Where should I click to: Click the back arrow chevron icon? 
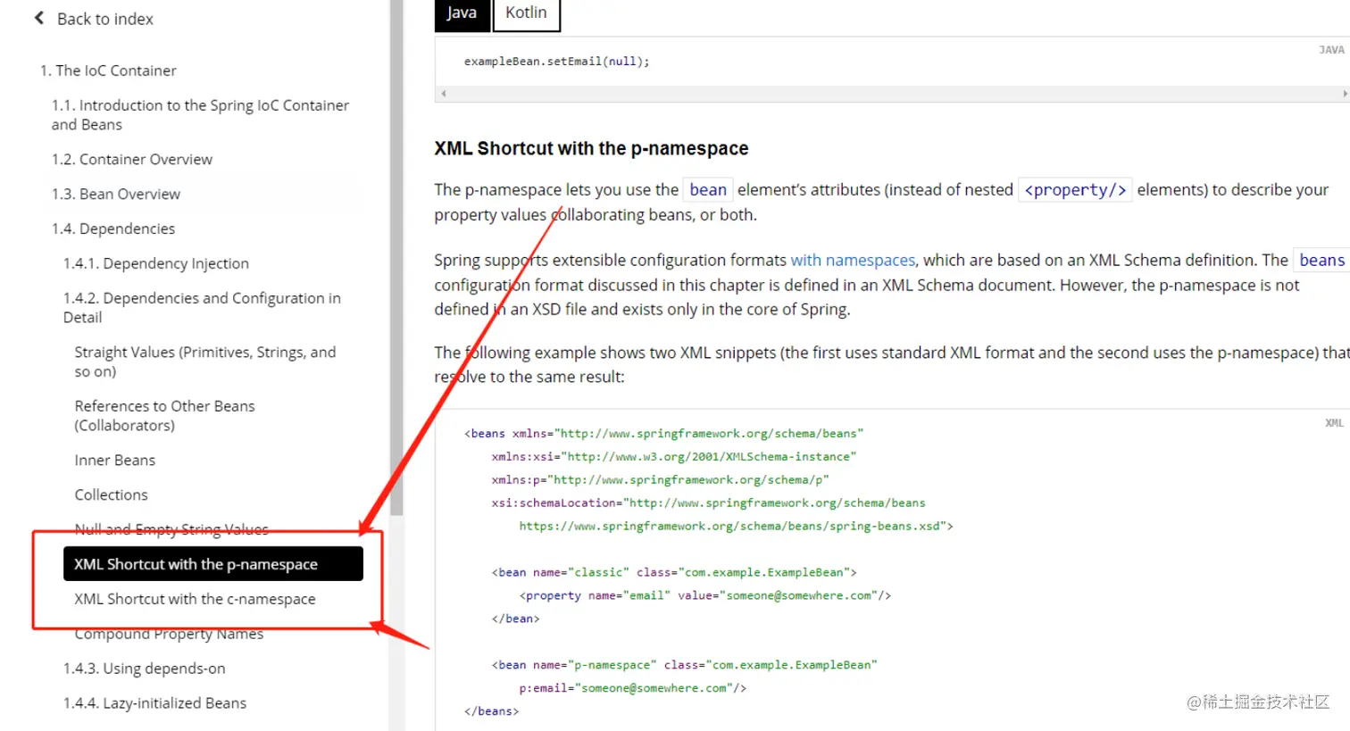(39, 18)
